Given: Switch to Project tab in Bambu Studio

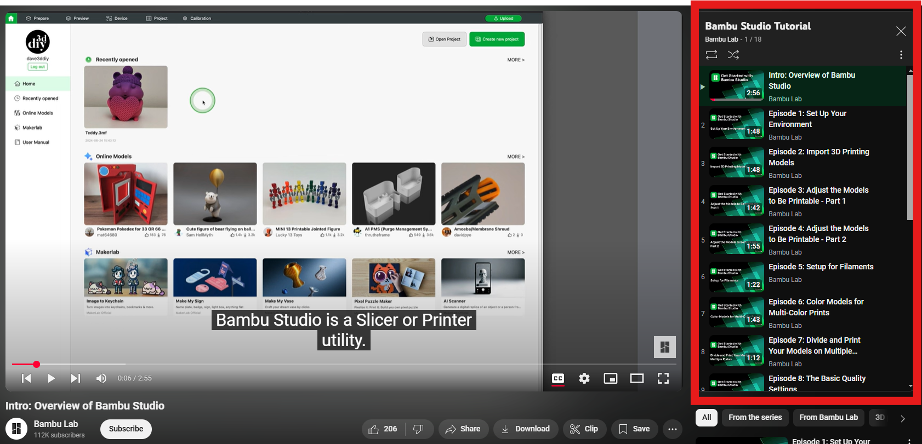Looking at the screenshot, I should click(157, 18).
